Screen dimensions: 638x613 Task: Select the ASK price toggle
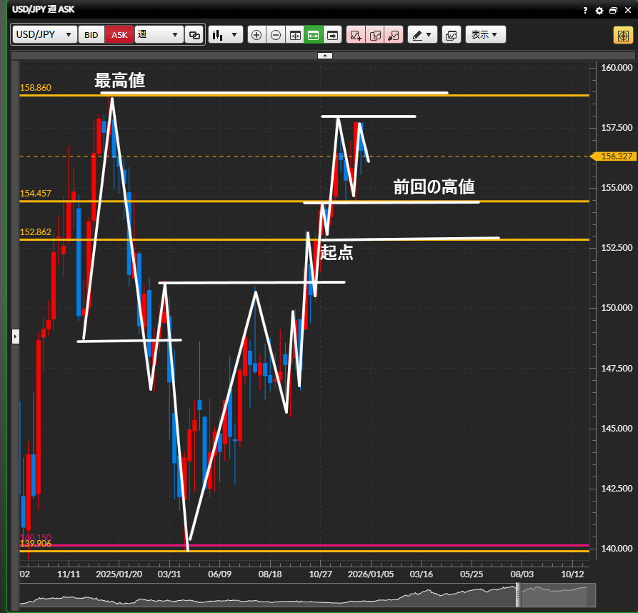pos(119,35)
